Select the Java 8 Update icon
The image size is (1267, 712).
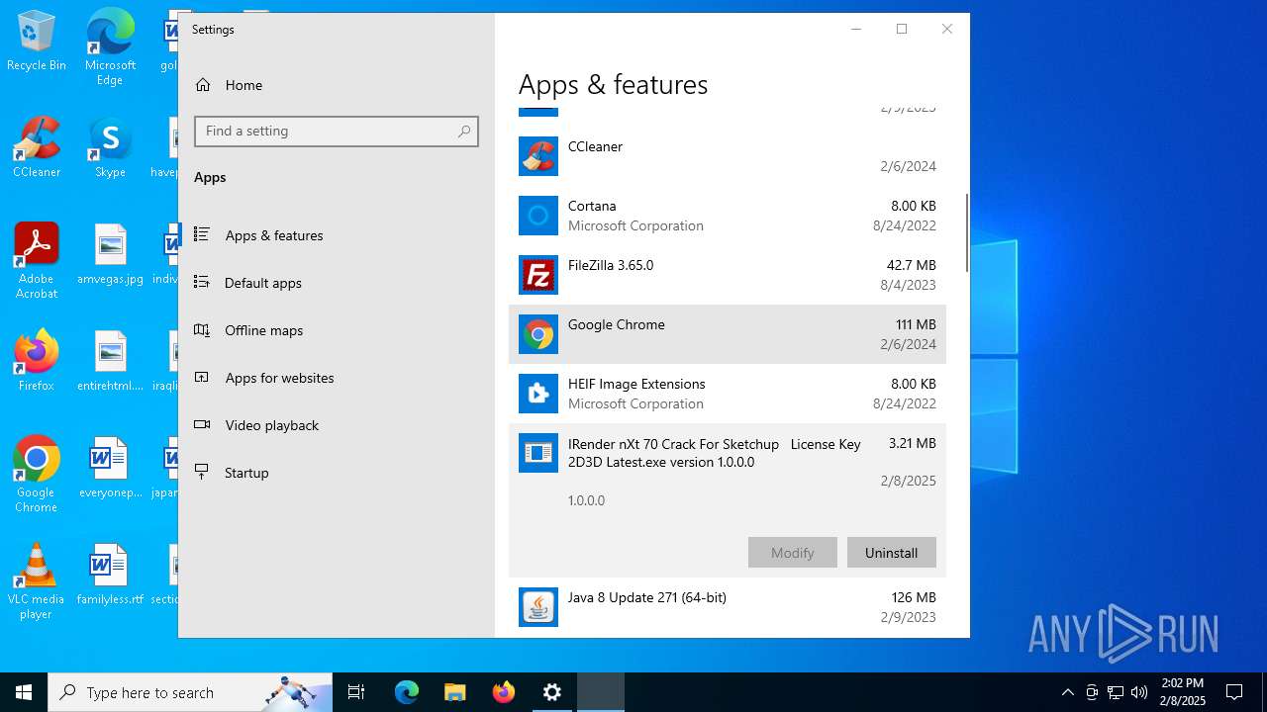pos(538,607)
